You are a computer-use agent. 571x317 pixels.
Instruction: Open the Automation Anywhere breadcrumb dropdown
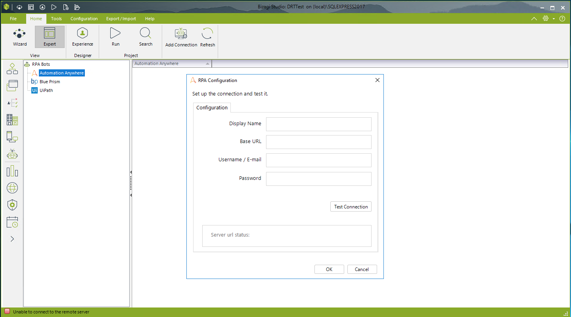(207, 63)
